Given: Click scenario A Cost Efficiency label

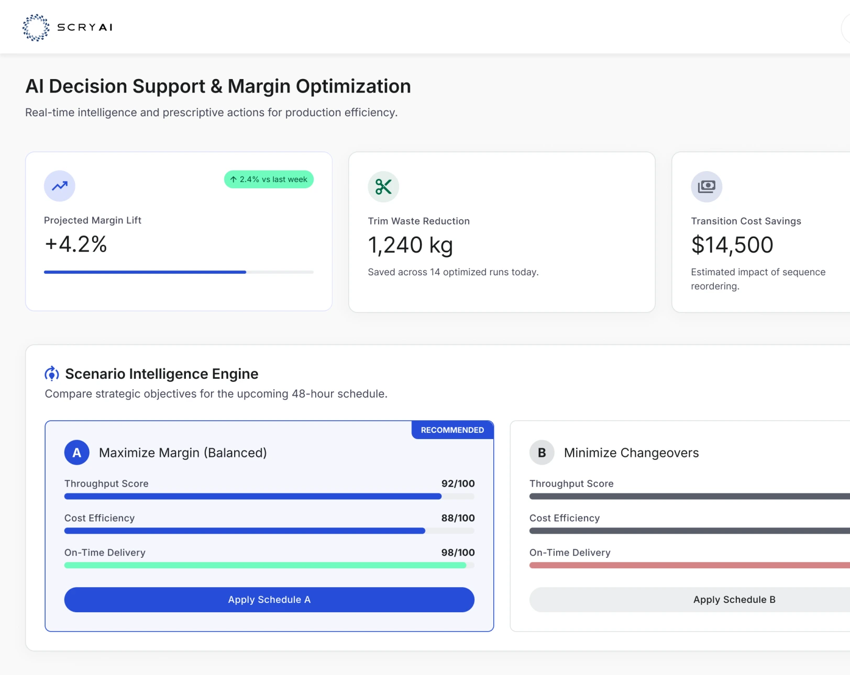Looking at the screenshot, I should [x=100, y=518].
